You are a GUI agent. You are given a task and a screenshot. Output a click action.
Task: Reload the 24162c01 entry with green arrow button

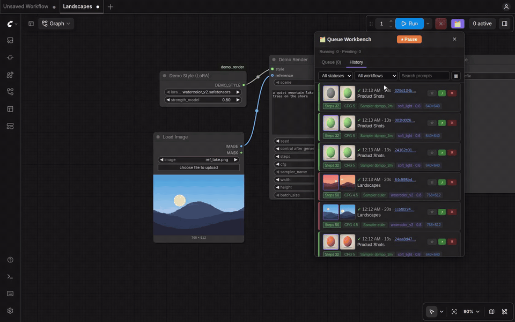pos(442,152)
